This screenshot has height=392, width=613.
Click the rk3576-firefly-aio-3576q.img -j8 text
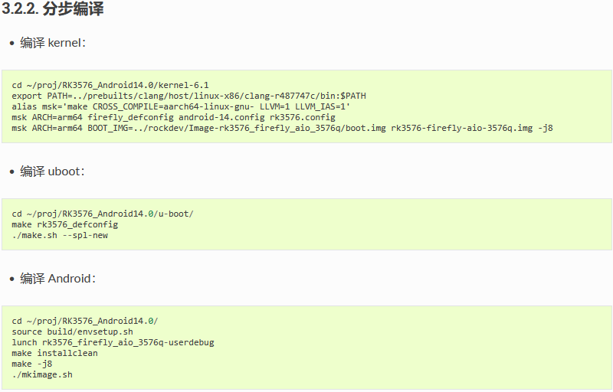pos(472,128)
